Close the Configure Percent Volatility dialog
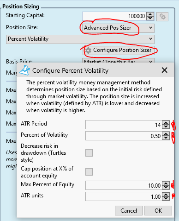The image size is (179, 221). pos(164,70)
